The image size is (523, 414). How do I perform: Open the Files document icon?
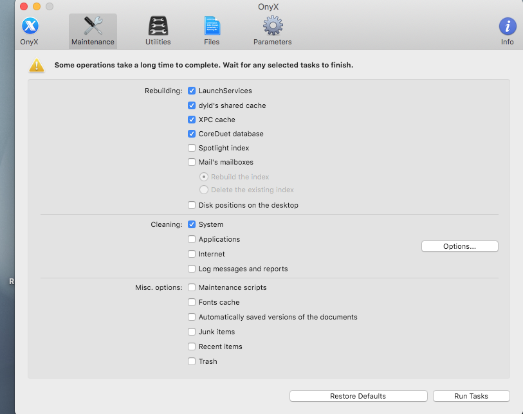coord(212,26)
